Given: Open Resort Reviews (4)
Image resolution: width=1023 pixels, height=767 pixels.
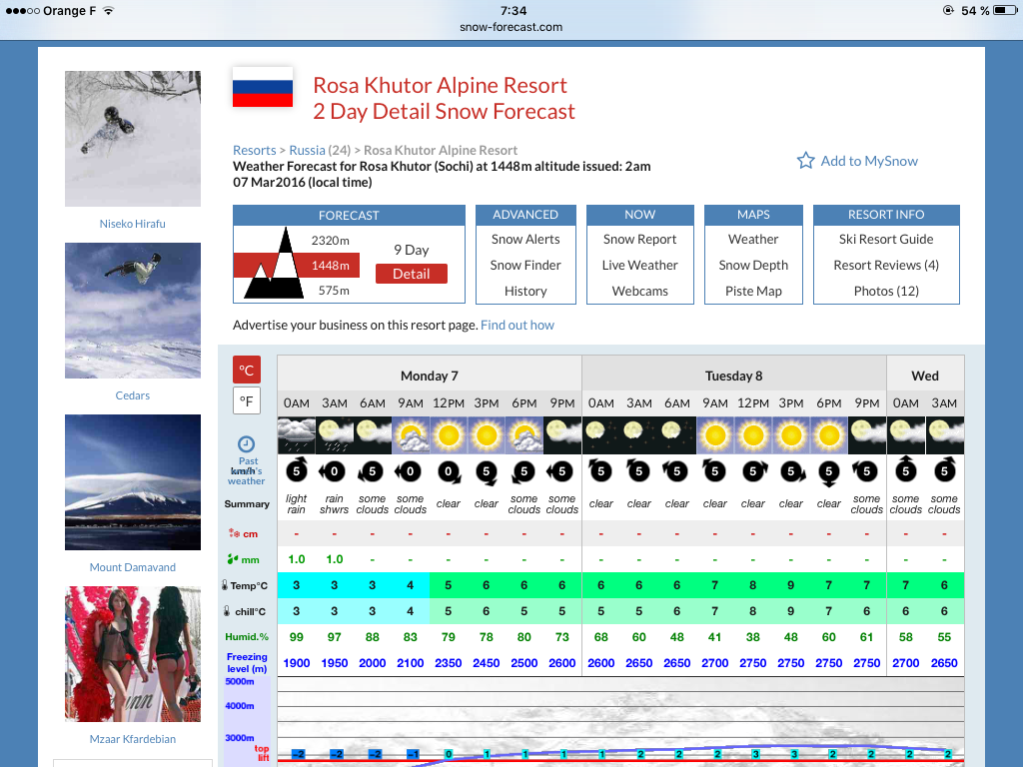Looking at the screenshot, I should pos(886,265).
